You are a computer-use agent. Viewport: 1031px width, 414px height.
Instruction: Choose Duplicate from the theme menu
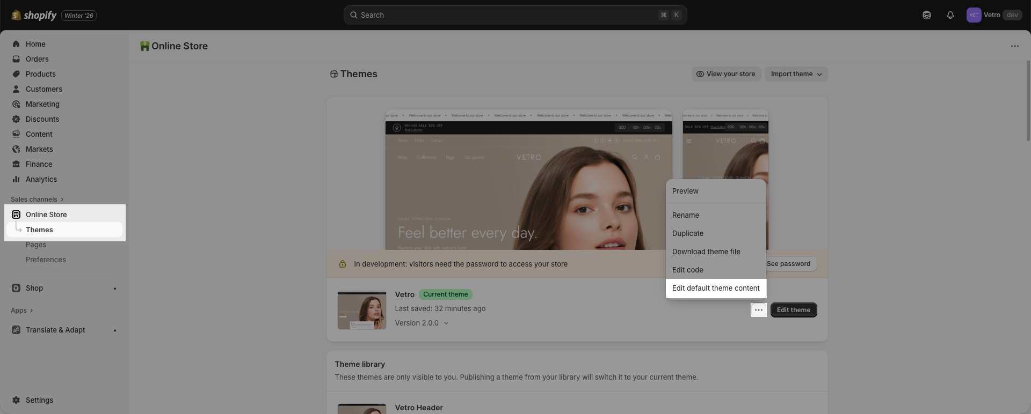point(687,233)
